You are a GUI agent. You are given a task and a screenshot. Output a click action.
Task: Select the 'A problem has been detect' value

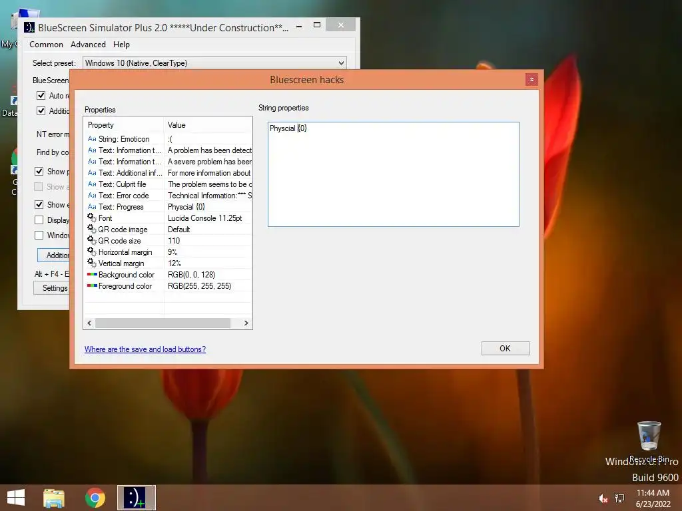pos(210,150)
